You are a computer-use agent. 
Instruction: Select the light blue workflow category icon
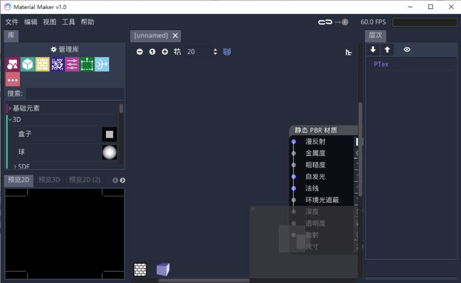pyautogui.click(x=102, y=64)
